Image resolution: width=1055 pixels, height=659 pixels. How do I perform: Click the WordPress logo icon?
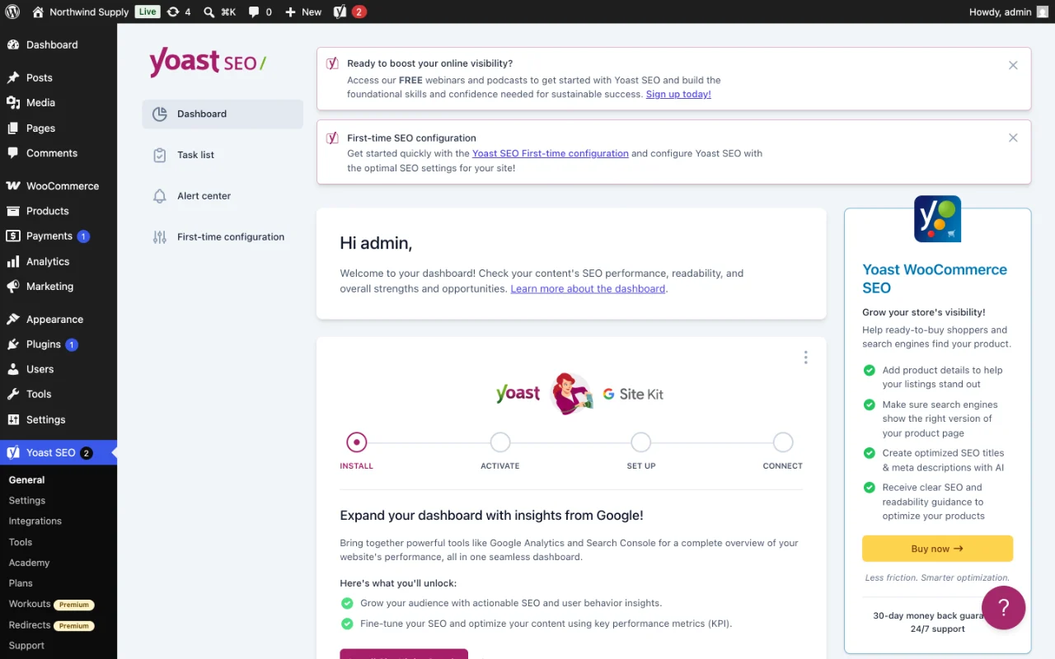point(12,12)
